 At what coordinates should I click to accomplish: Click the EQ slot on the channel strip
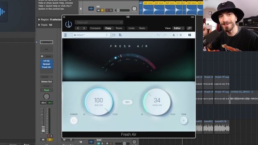(46, 49)
